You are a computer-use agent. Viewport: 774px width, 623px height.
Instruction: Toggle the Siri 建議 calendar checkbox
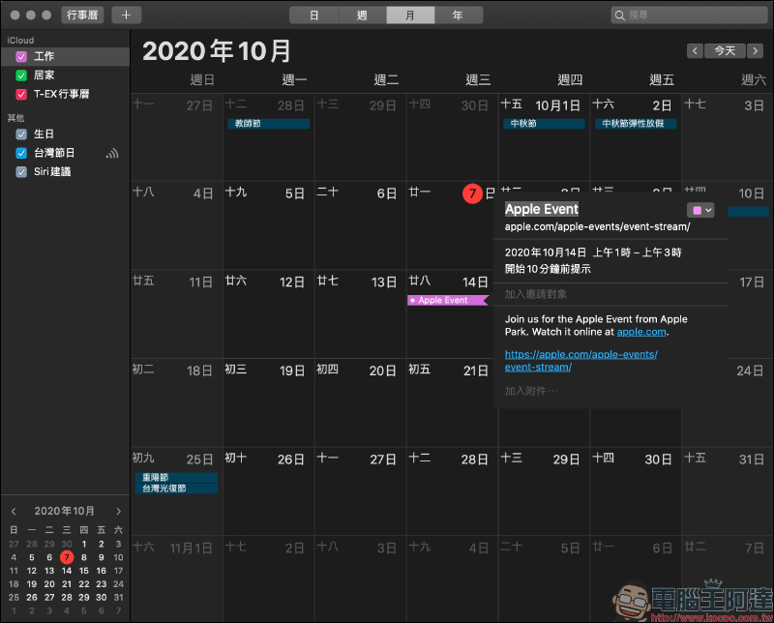pos(21,172)
